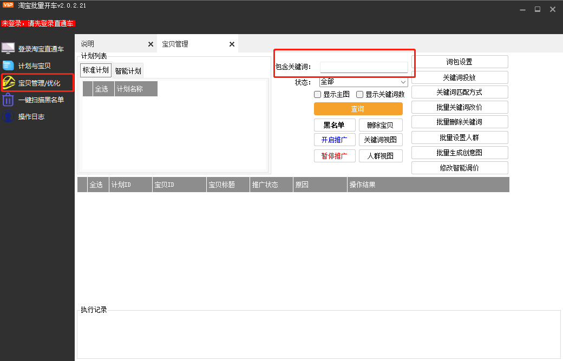Close the 宝贝管理 tab
563x361 pixels.
232,44
